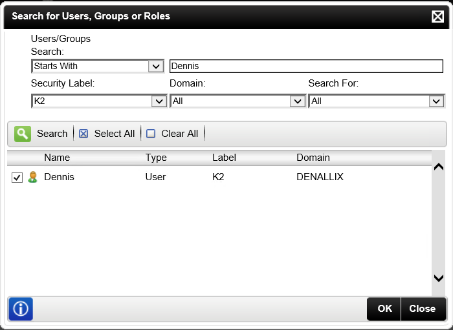Open the Starts With search mode dropdown

pos(98,66)
